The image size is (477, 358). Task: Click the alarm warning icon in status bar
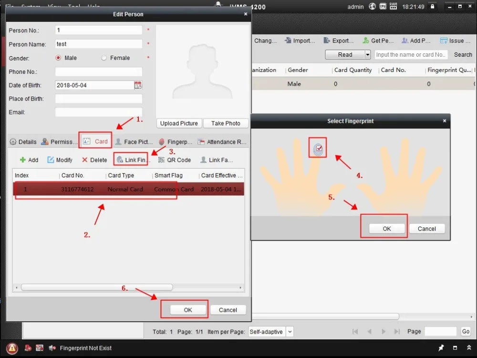12,348
